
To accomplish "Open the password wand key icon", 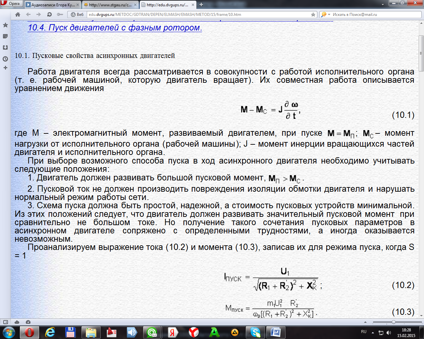I will [60, 15].
